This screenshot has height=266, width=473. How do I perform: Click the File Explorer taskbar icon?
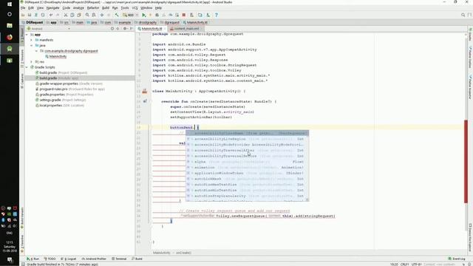(x=10, y=26)
